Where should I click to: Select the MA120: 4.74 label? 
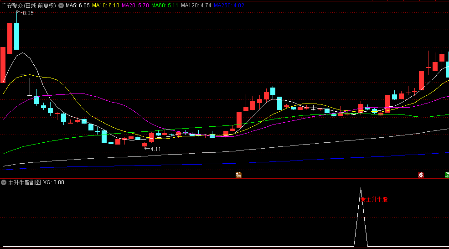pos(196,5)
